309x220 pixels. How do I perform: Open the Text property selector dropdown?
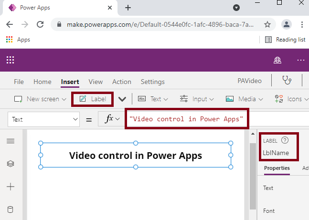pos(43,119)
